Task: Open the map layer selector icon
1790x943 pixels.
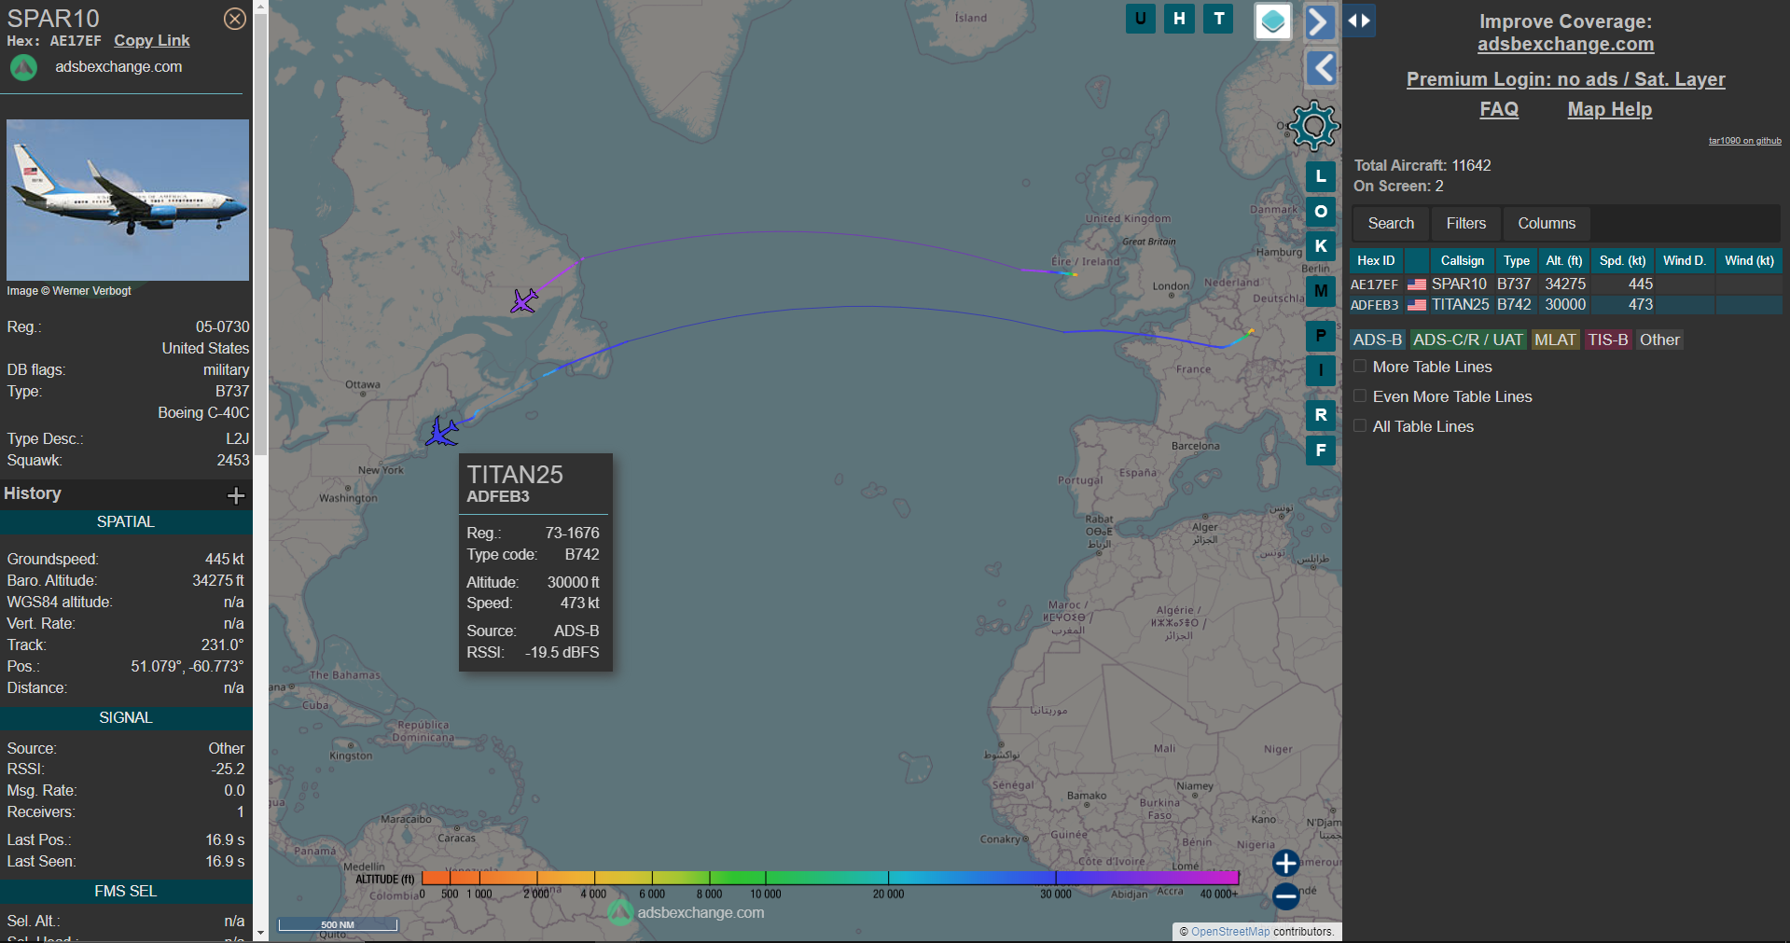Action: [x=1273, y=21]
